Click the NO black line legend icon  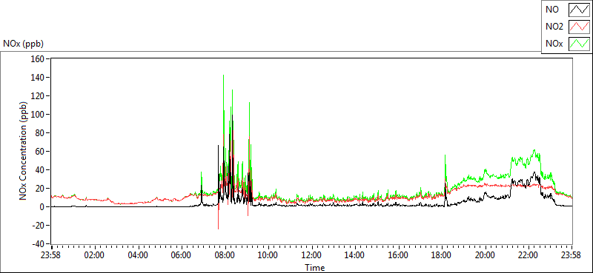(580, 10)
